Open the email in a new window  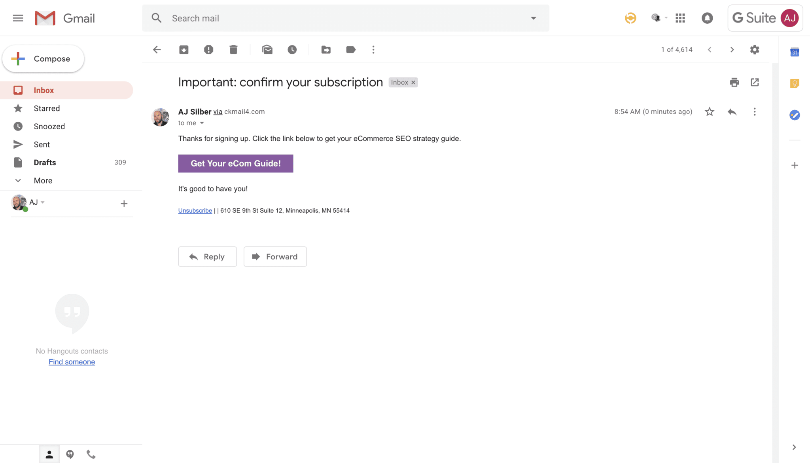click(x=755, y=82)
